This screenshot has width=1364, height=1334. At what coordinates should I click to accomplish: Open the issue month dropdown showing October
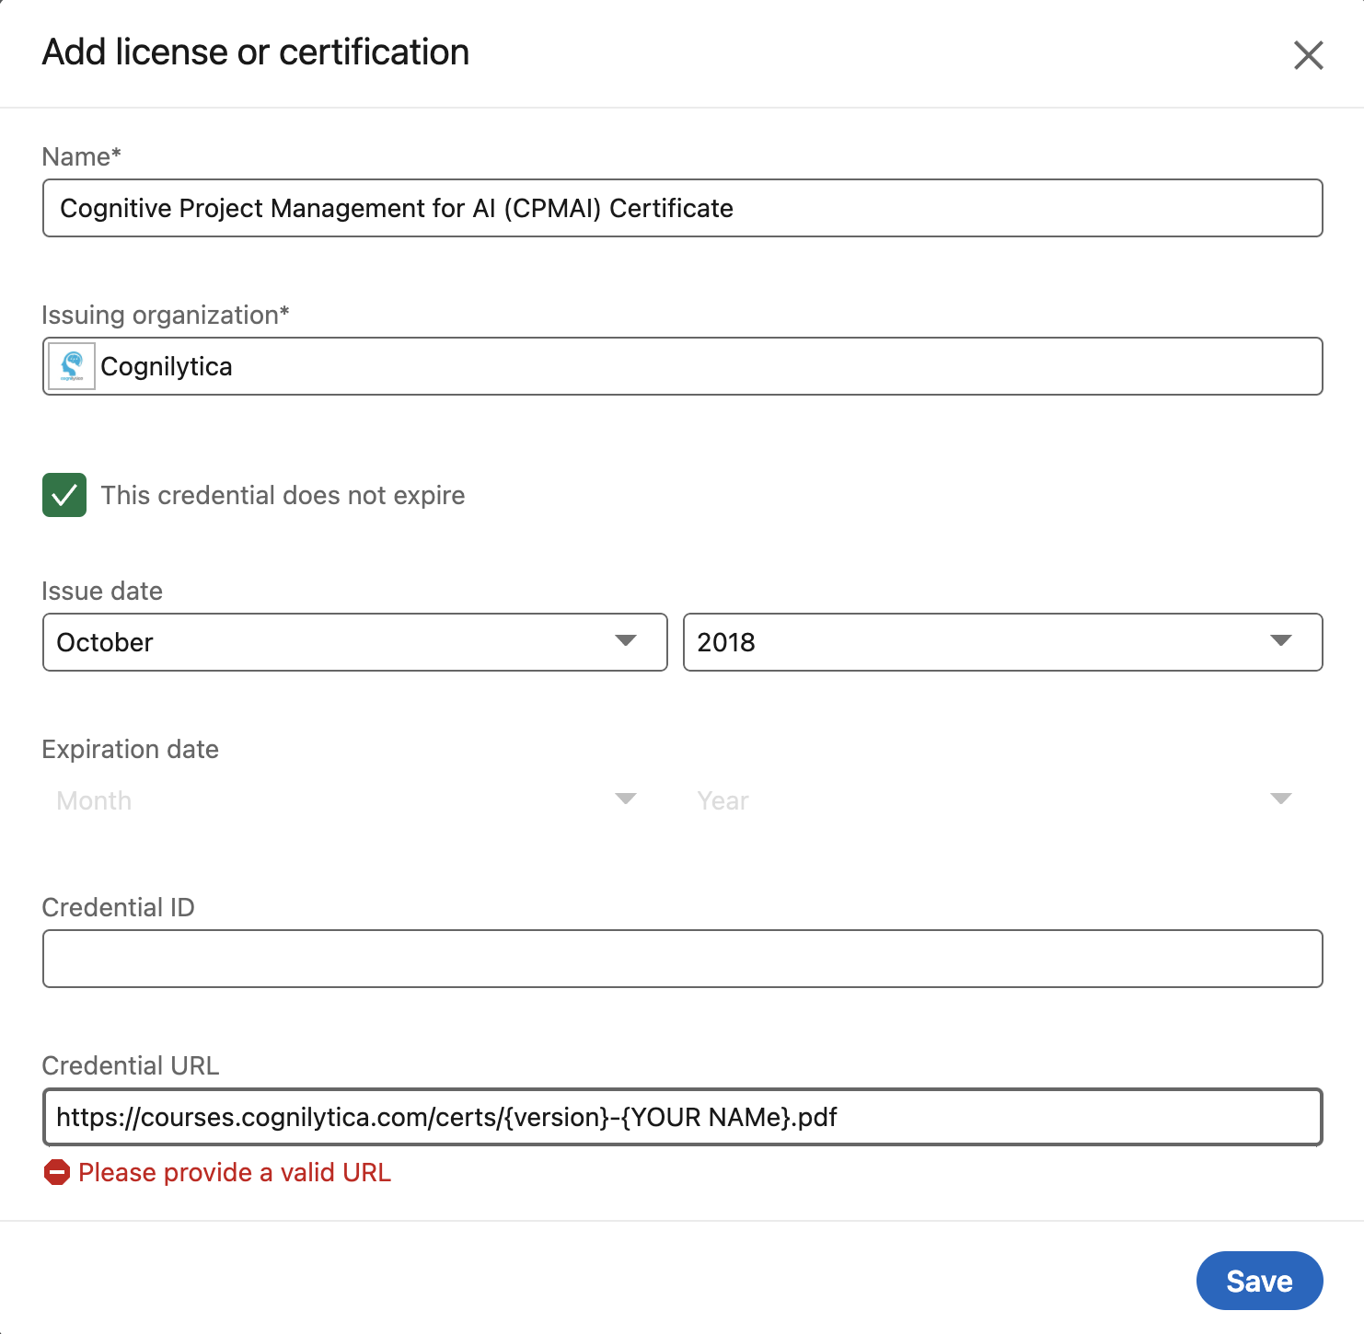point(355,642)
